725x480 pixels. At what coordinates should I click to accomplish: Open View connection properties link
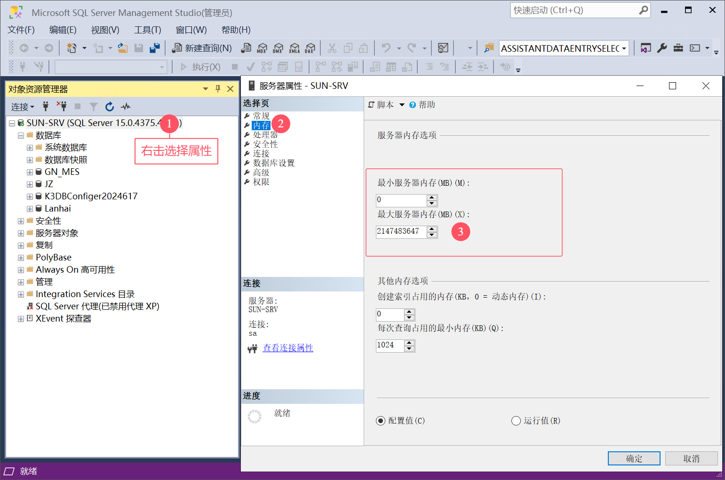(x=288, y=348)
